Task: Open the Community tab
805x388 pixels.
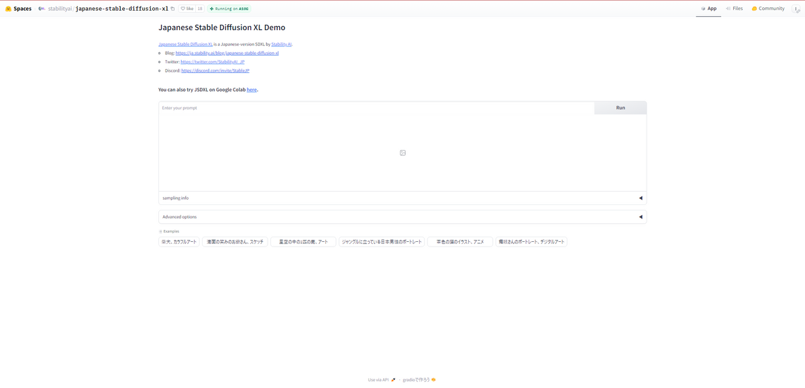Action: coord(768,9)
